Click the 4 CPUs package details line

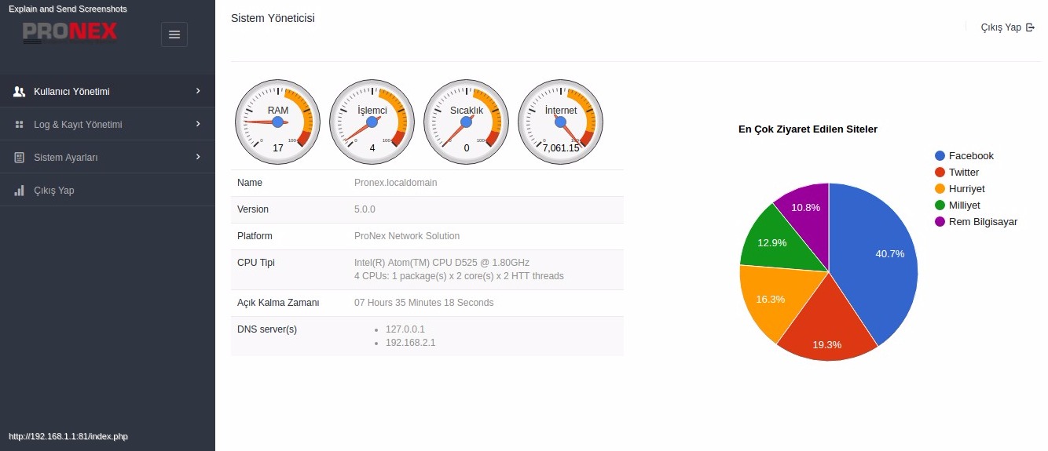click(x=459, y=276)
